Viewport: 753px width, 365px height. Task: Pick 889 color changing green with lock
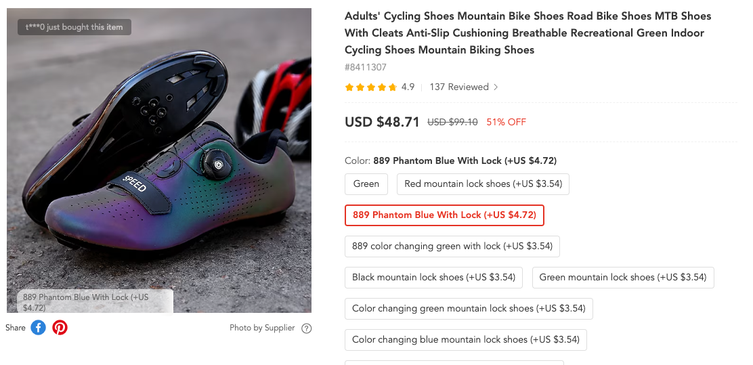pyautogui.click(x=452, y=246)
